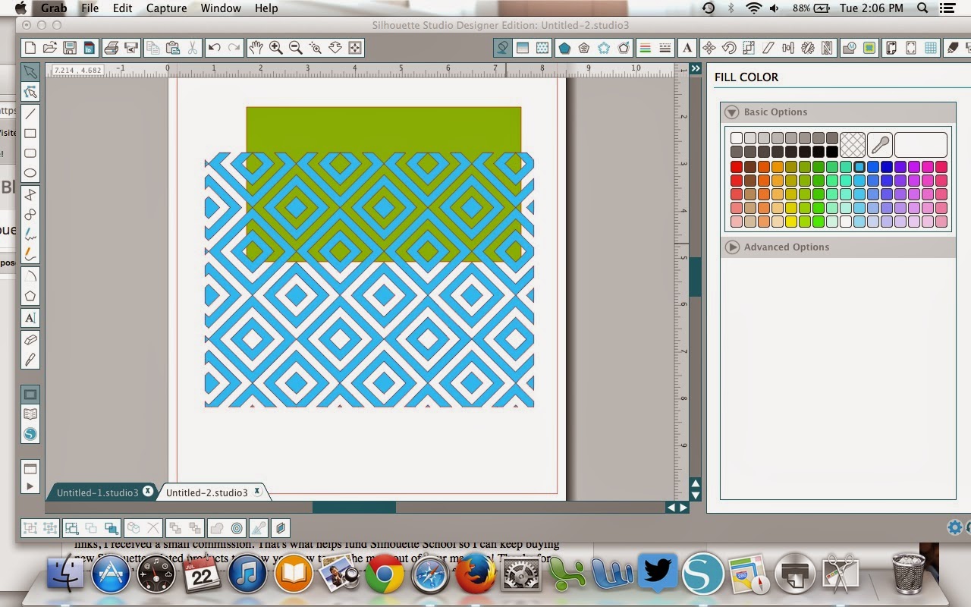Select the Draw Rectangle tool
Screen dimensions: 971x607
point(30,133)
